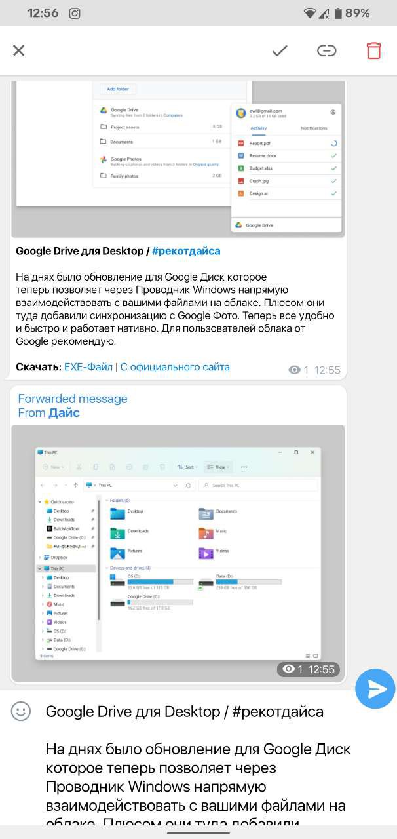Open the EXE-Файл download link
The width and height of the screenshot is (397, 839).
coord(88,367)
